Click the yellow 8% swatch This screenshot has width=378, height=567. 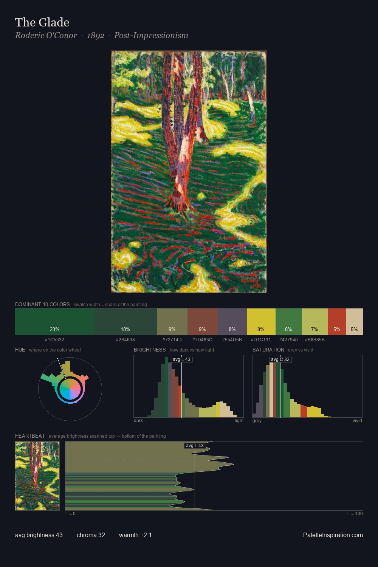[x=261, y=322]
